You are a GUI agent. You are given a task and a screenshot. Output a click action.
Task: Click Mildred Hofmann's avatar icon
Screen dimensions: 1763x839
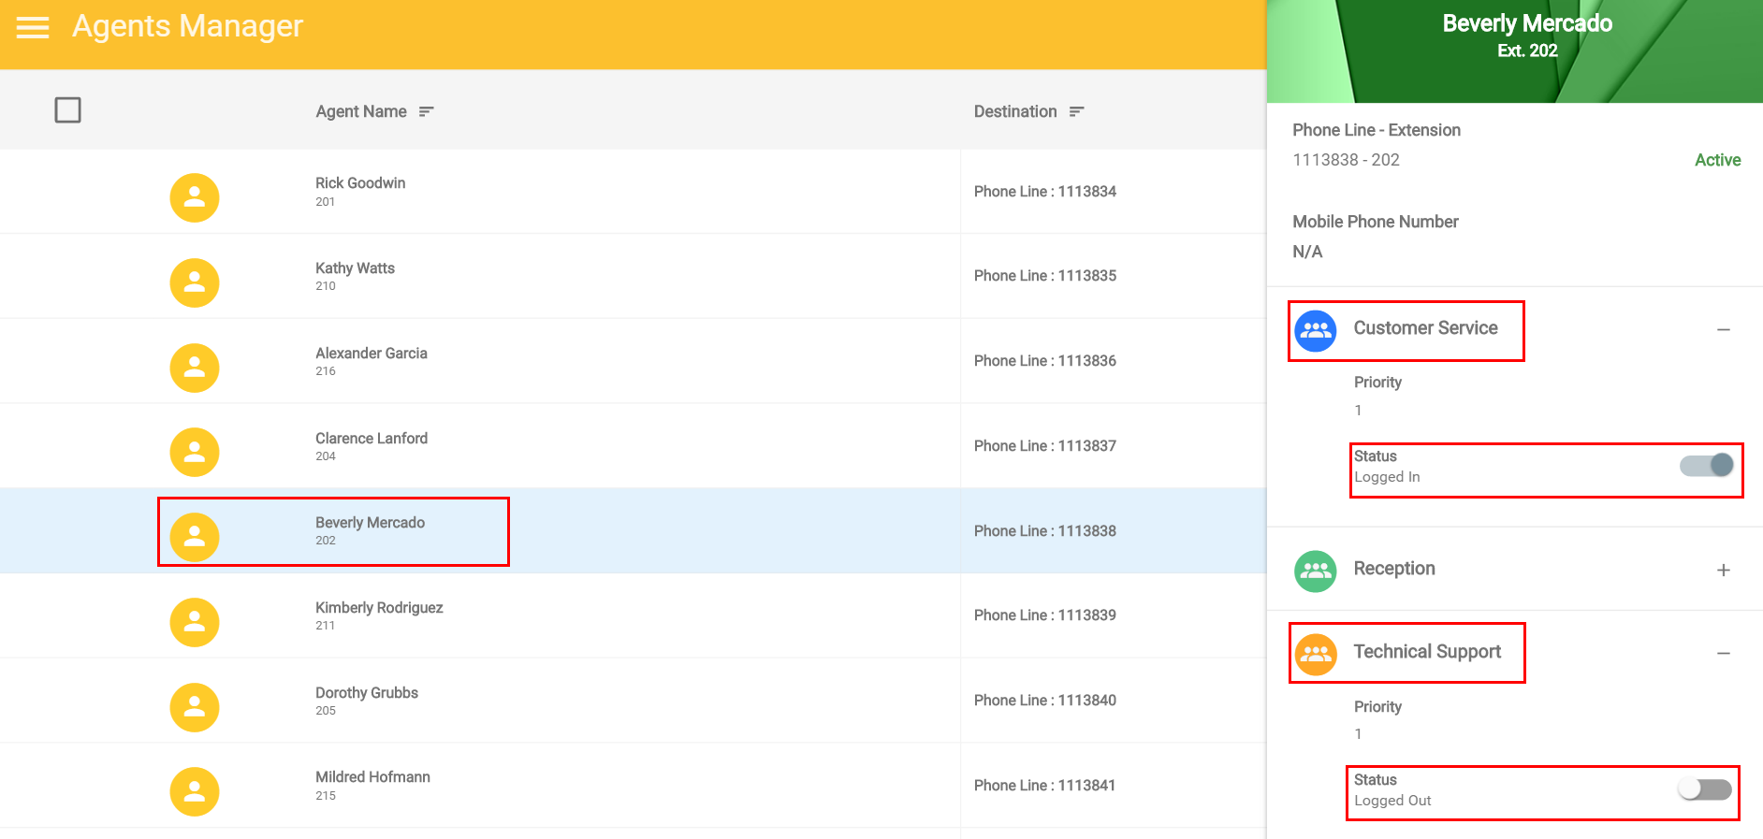tap(195, 791)
